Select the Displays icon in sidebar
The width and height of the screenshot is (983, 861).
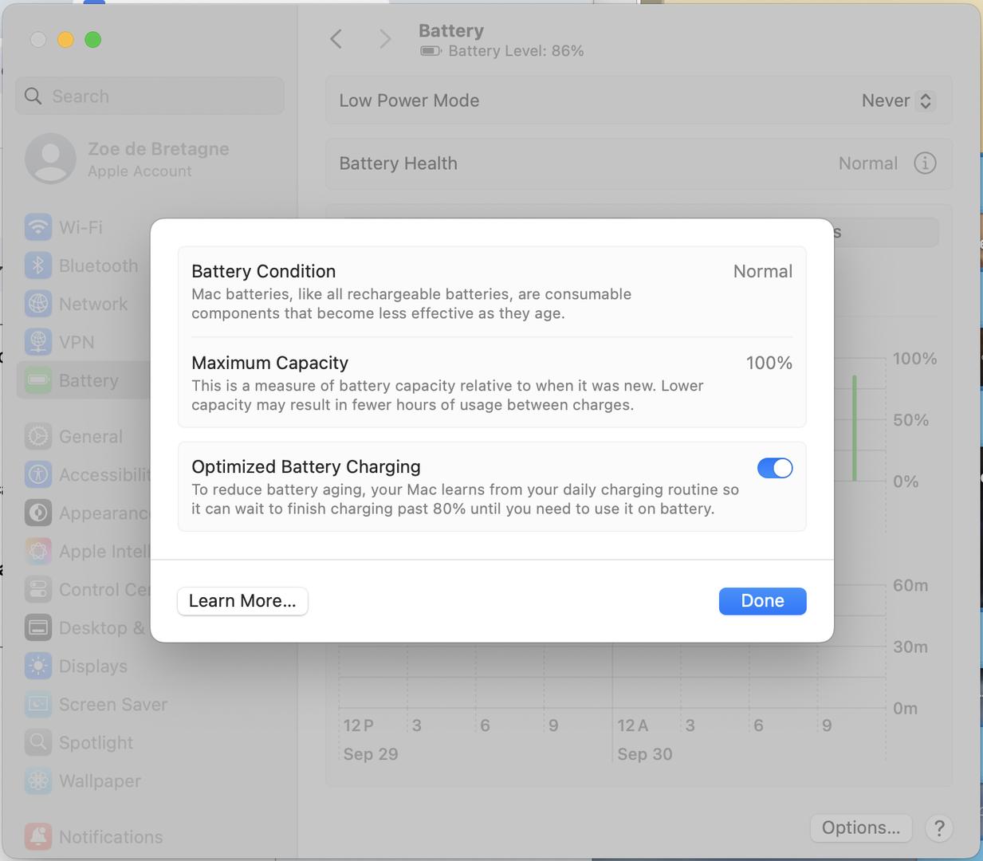click(37, 666)
